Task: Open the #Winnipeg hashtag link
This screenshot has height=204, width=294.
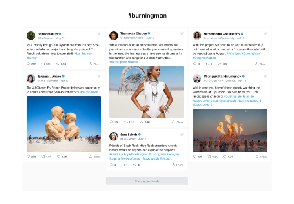Action: pos(234,53)
